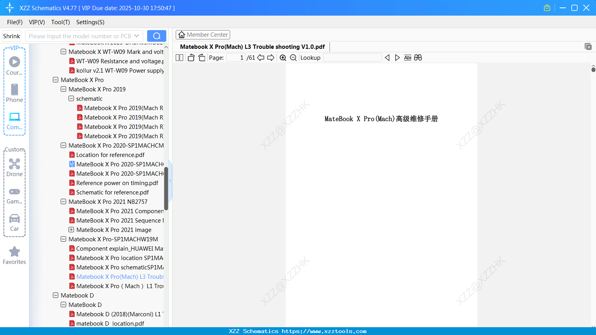Click the binoculars search icon

click(418, 58)
